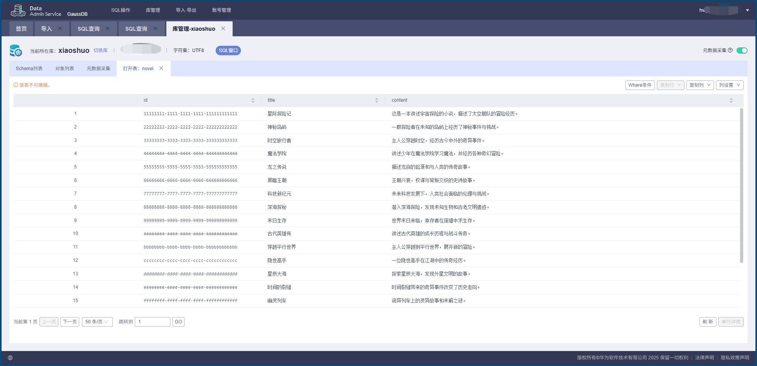Viewport: 757px width, 366px height.
Task: Go to next page with 下一页
Action: click(x=70, y=322)
